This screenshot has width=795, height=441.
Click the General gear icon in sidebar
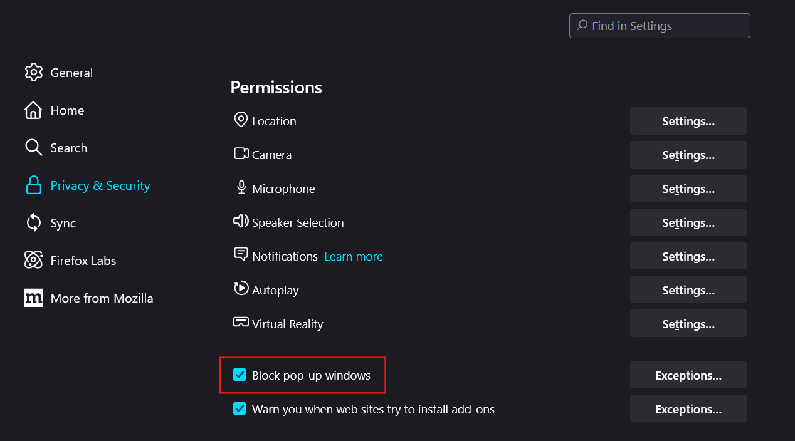[33, 73]
